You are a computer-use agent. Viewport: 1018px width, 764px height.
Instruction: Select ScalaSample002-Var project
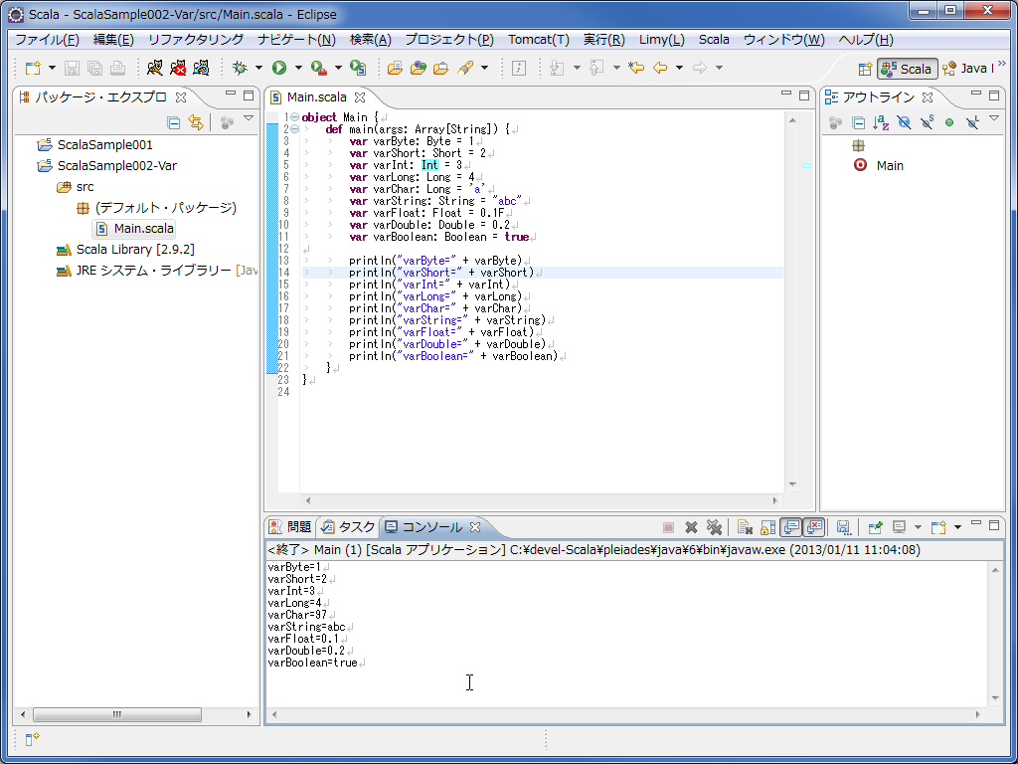(117, 166)
